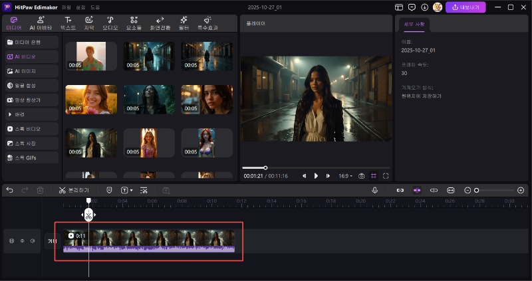Toggle the purple timeline snapping button
Screen dimensions: 532x281
pyautogui.click(x=417, y=190)
